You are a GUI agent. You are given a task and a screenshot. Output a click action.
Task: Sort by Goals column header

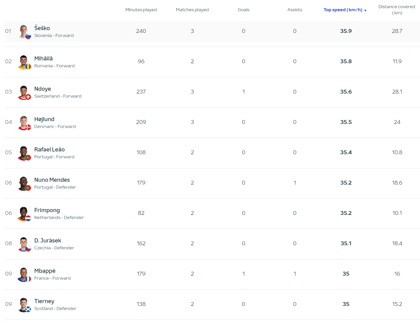coord(244,10)
